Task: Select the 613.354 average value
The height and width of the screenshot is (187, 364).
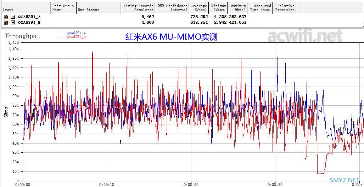Action: (199, 23)
